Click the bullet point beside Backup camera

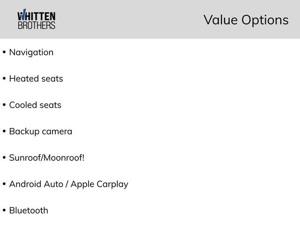(x=4, y=132)
